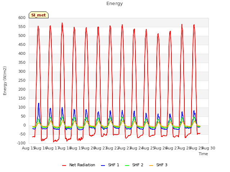
Task: Click the 400 y-axis tick label
Action: coord(22,53)
